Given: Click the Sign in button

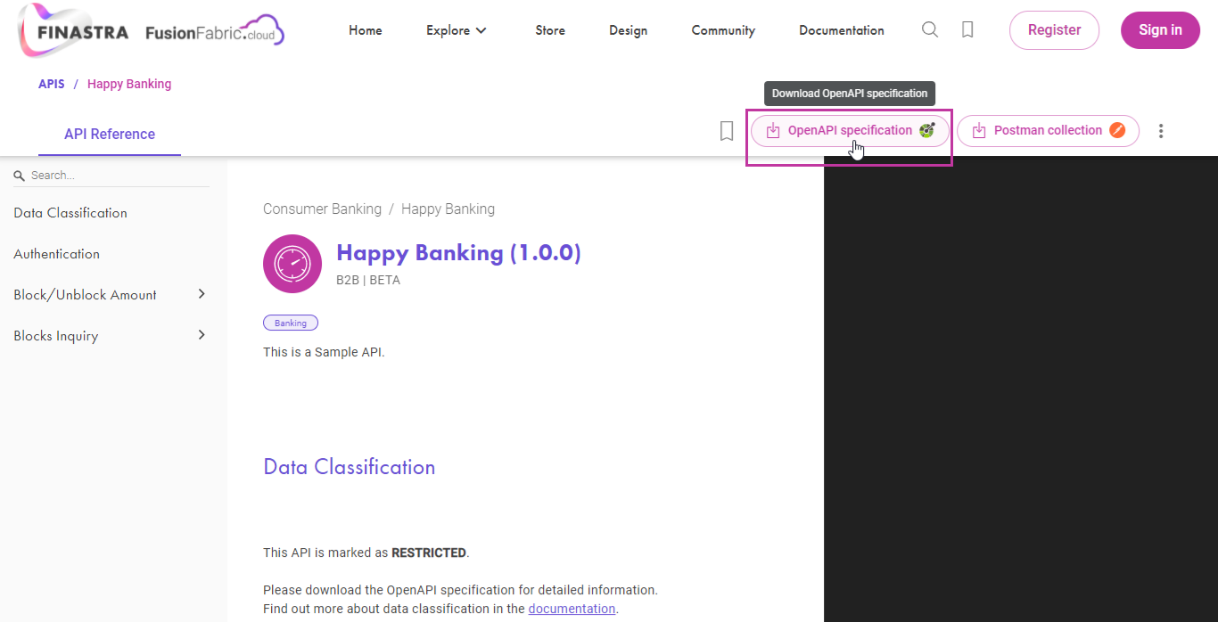Looking at the screenshot, I should [1160, 30].
